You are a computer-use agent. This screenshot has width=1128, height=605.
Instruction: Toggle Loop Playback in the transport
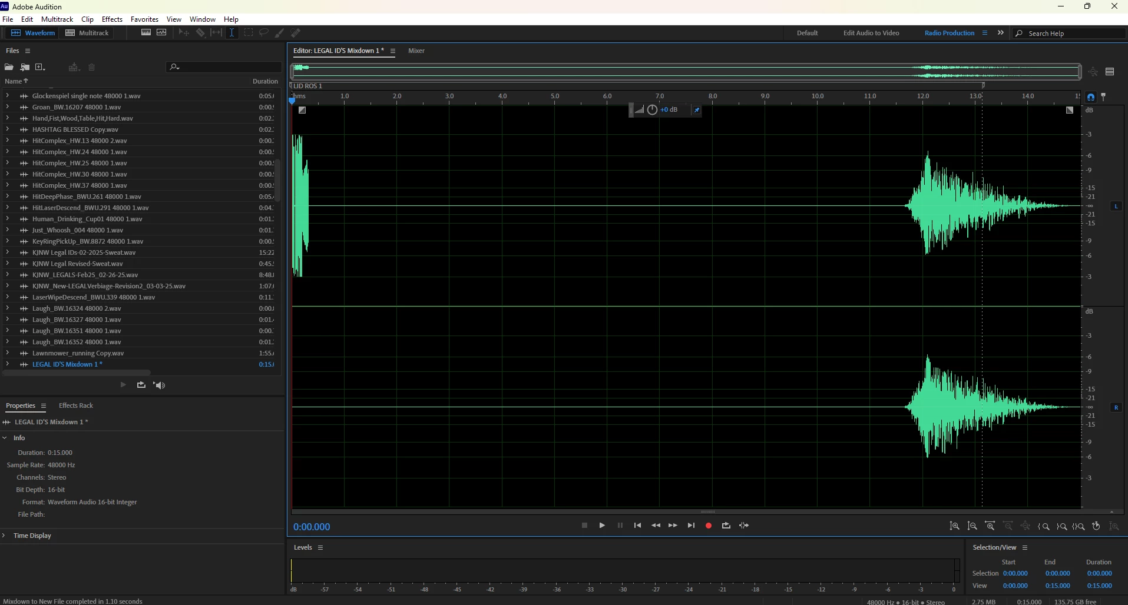point(726,526)
